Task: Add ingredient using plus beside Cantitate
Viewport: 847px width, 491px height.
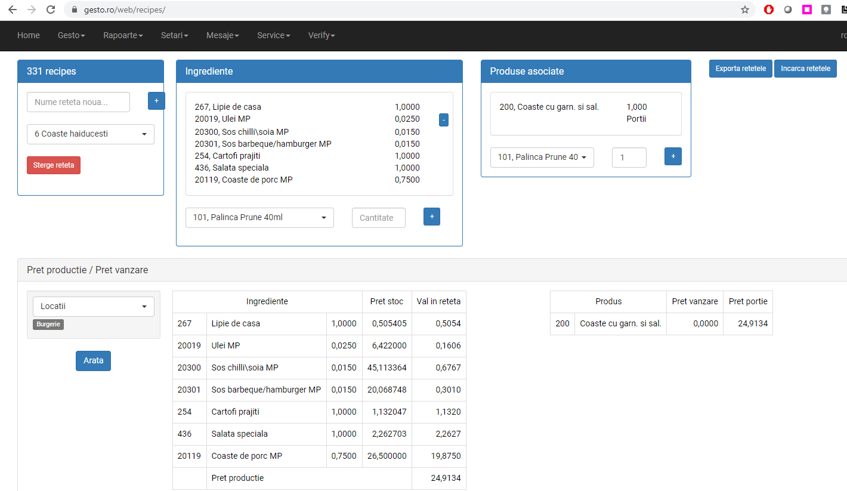Action: tap(431, 217)
